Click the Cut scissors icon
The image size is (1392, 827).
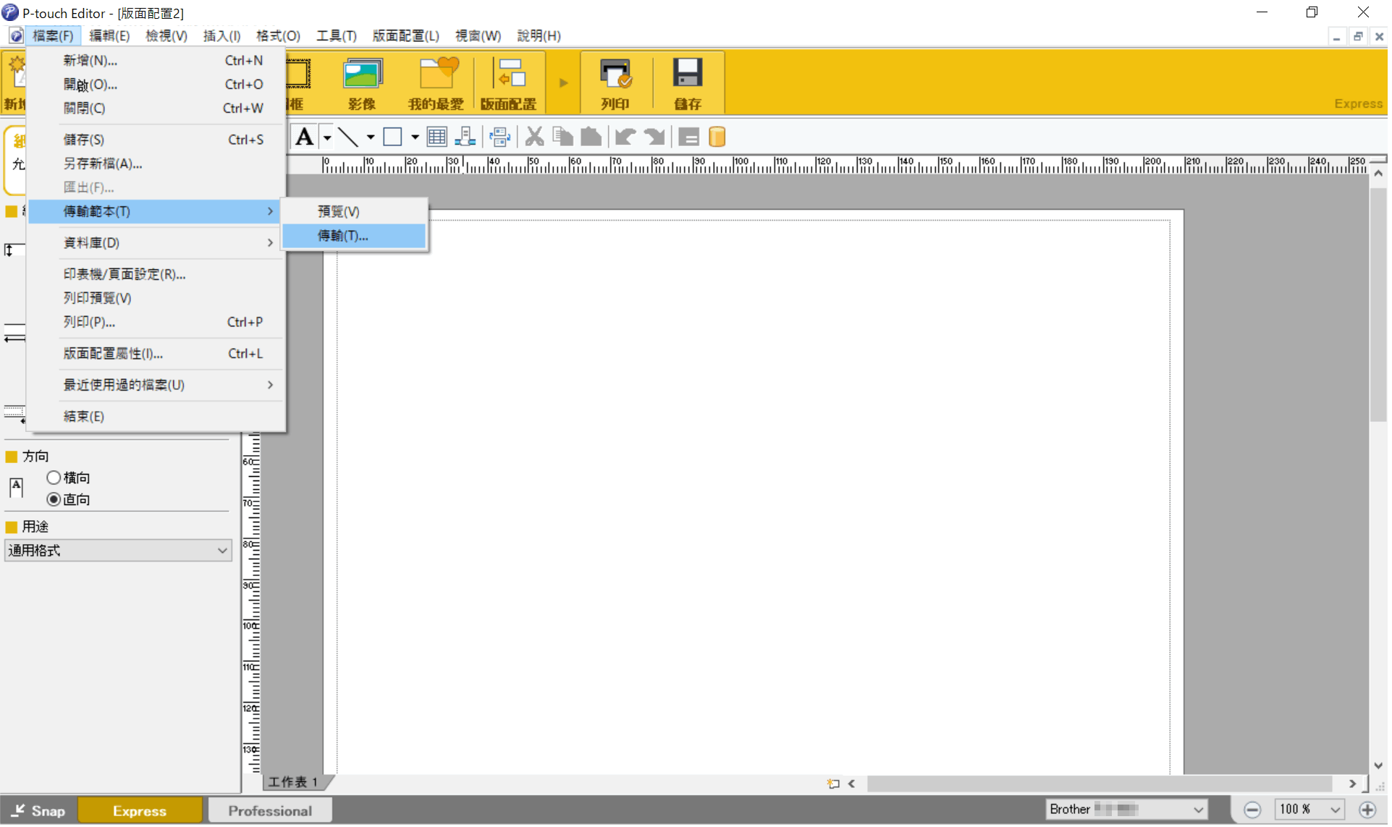coord(535,137)
